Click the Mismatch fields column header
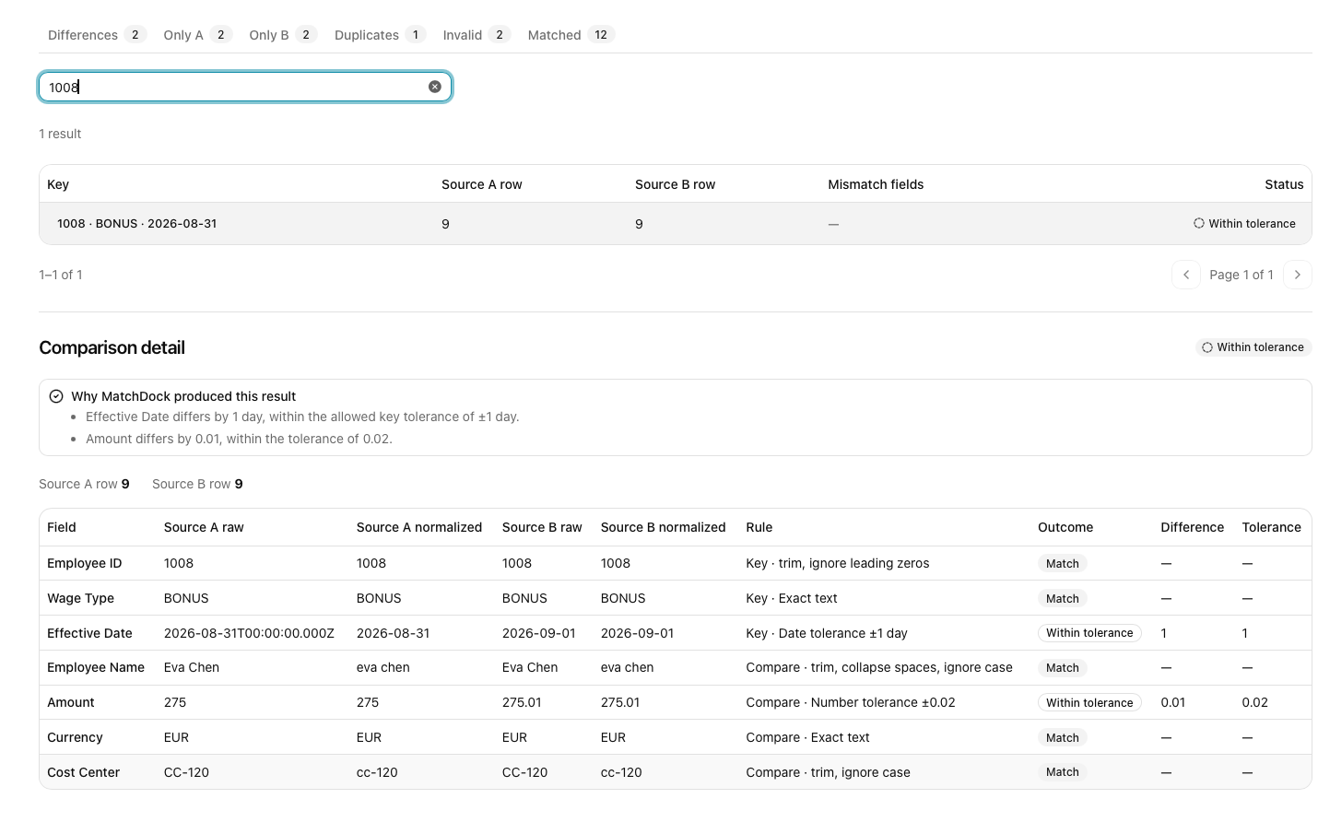Screen dimensions: 1318x822 point(876,184)
